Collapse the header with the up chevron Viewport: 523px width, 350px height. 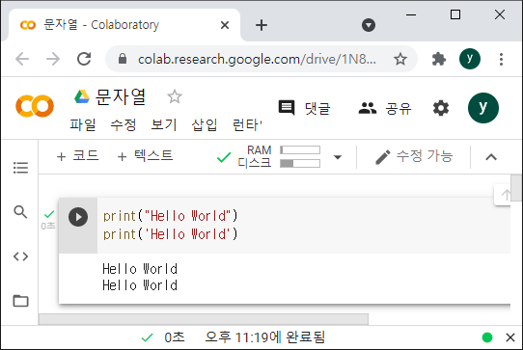491,157
